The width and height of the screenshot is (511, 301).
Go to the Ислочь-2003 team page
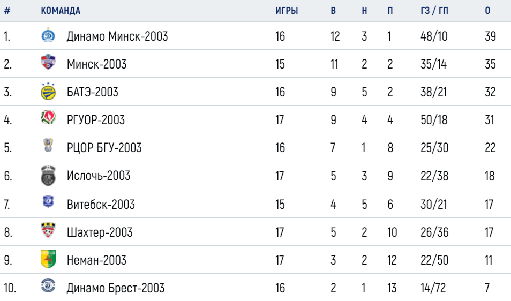point(99,176)
